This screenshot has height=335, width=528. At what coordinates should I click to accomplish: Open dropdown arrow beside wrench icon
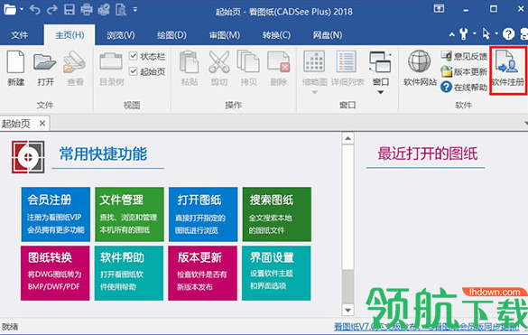pos(475,33)
